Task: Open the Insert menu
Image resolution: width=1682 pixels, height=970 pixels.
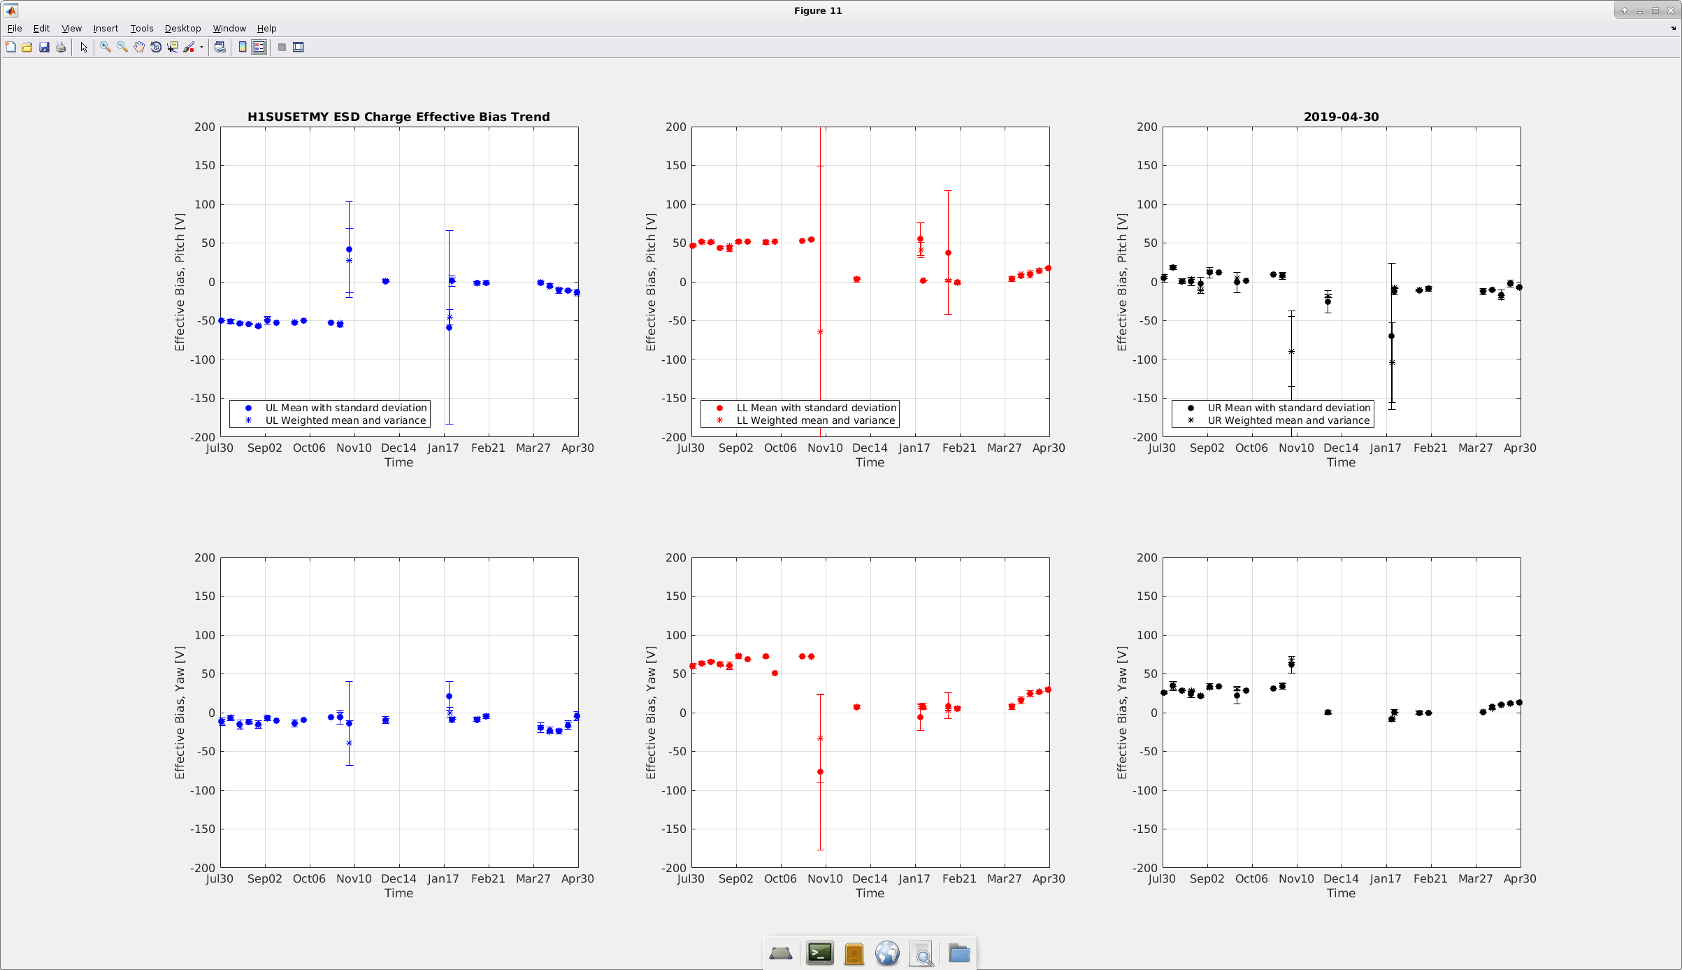Action: [x=106, y=29]
